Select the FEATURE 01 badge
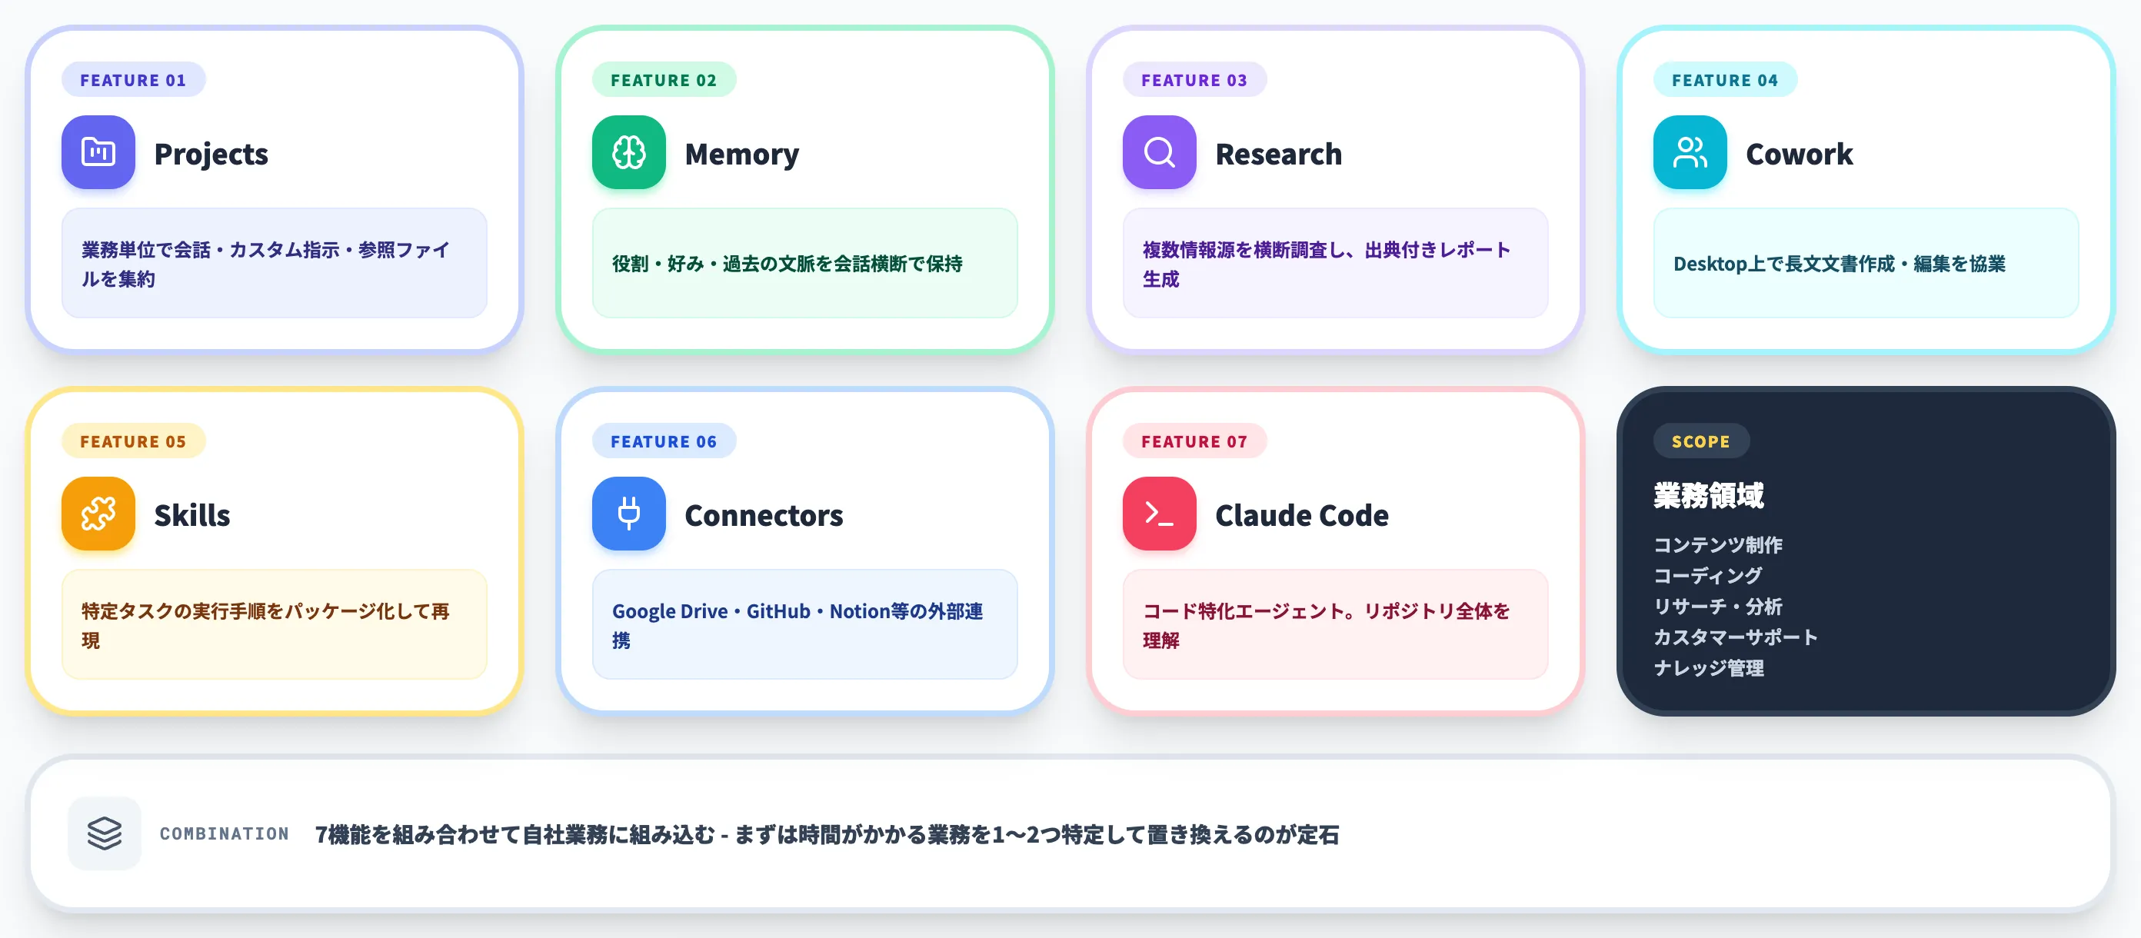This screenshot has height=938, width=2141. click(x=133, y=80)
